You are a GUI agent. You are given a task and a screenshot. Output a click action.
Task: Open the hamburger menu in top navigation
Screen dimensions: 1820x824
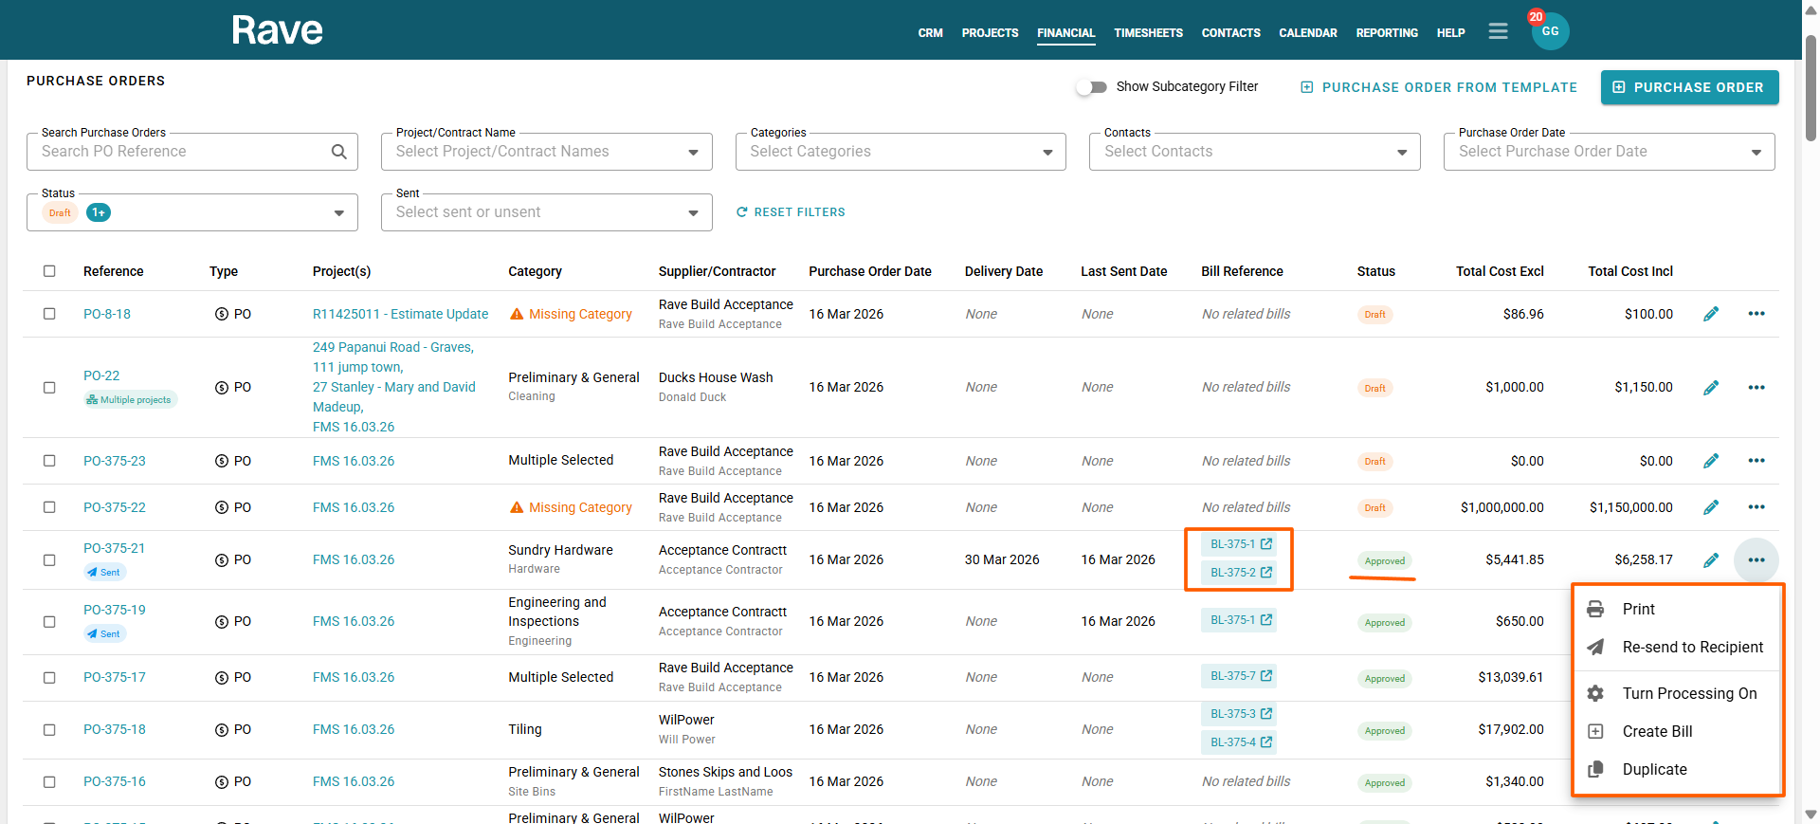tap(1498, 31)
